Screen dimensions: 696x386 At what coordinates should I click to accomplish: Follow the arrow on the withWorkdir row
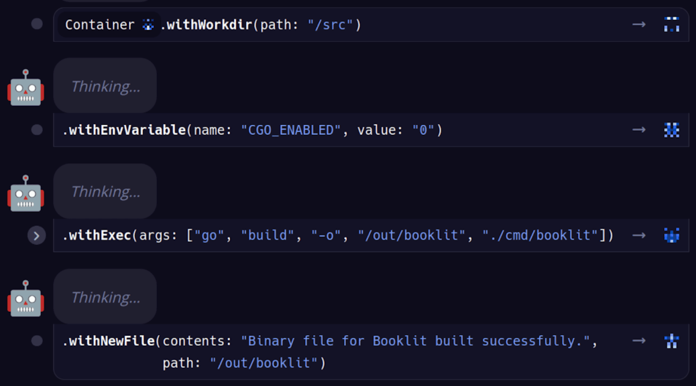[639, 24]
